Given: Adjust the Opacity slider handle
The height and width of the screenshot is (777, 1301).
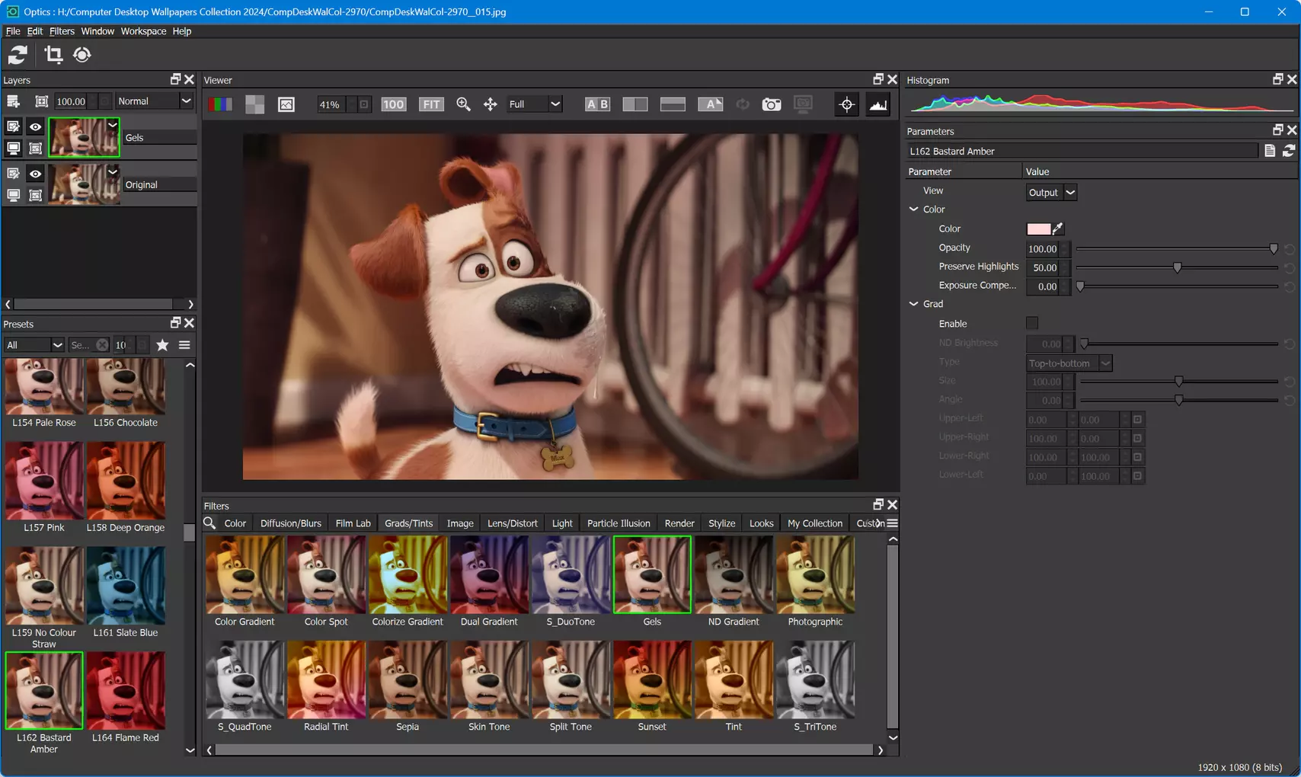Looking at the screenshot, I should 1274,249.
